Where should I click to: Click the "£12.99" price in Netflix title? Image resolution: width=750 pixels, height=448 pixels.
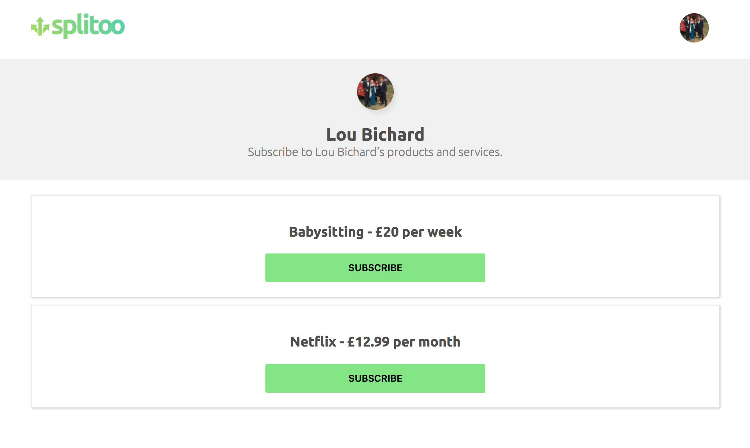tap(368, 342)
